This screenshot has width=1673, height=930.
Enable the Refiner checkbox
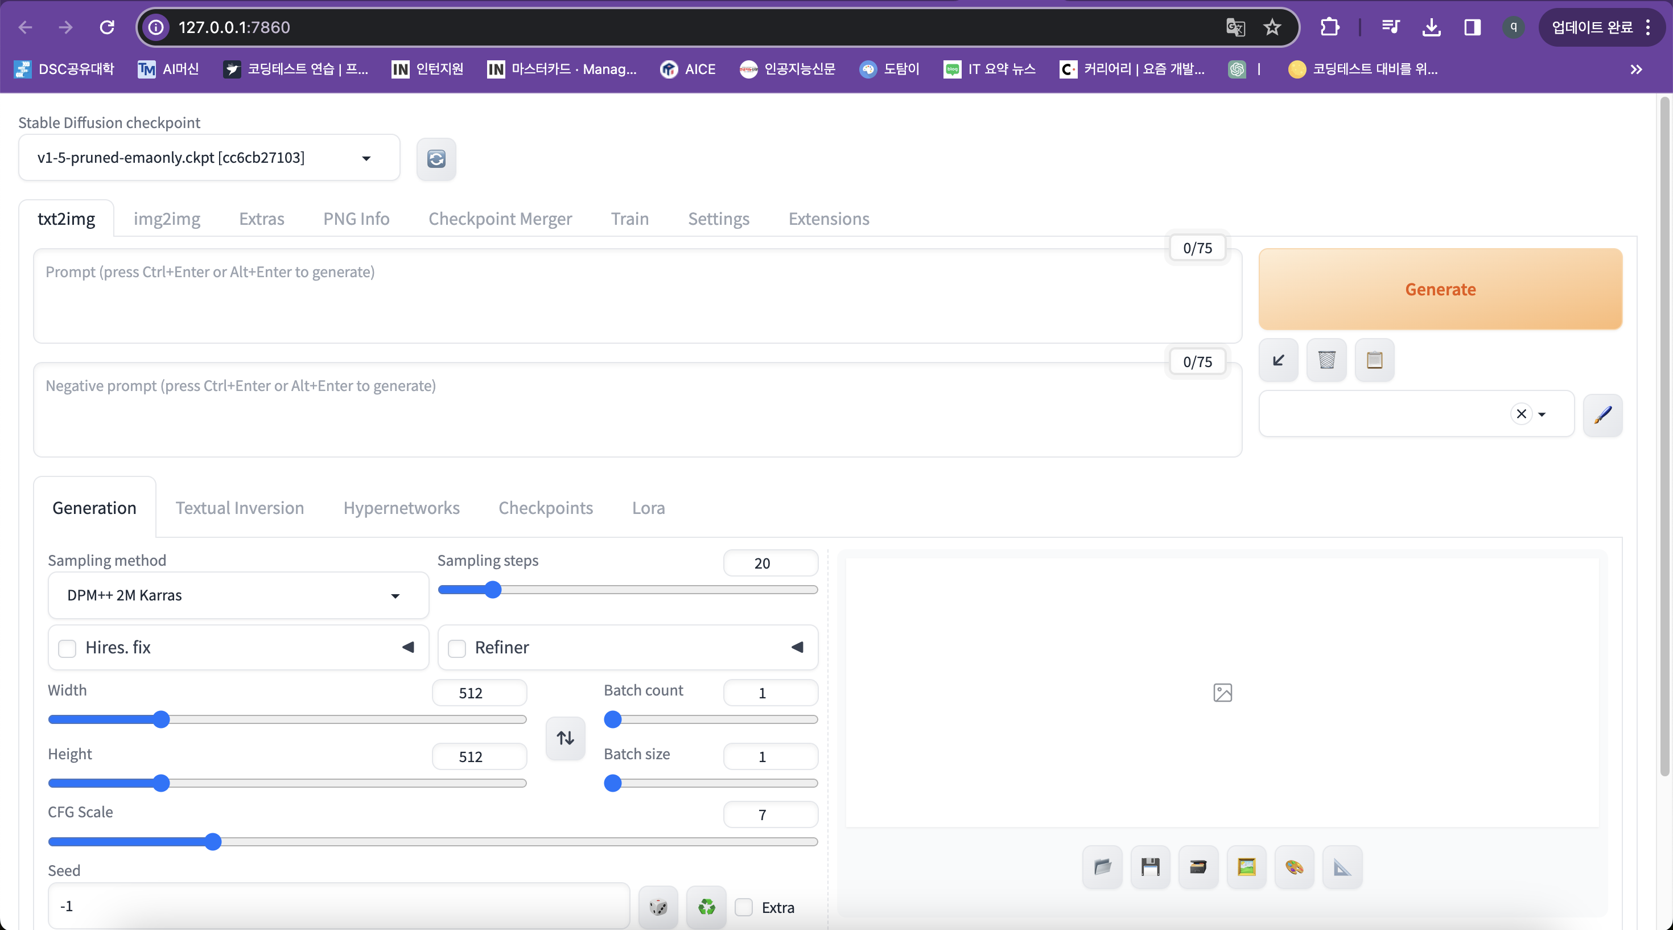coord(457,648)
